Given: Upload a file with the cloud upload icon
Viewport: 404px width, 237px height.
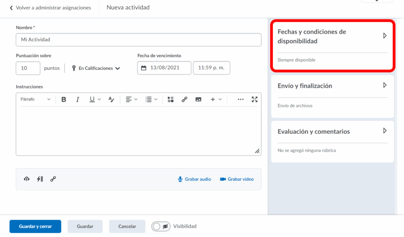Looking at the screenshot, I should coord(26,179).
